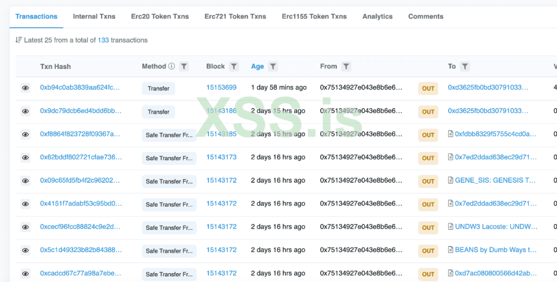Open the From column filter icon
557x282 pixels.
pyautogui.click(x=346, y=66)
